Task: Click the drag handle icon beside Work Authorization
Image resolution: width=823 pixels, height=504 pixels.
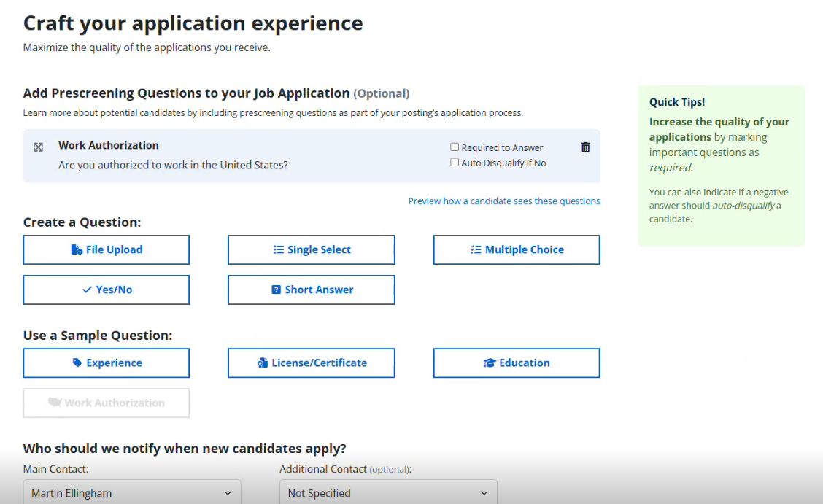Action: click(39, 147)
